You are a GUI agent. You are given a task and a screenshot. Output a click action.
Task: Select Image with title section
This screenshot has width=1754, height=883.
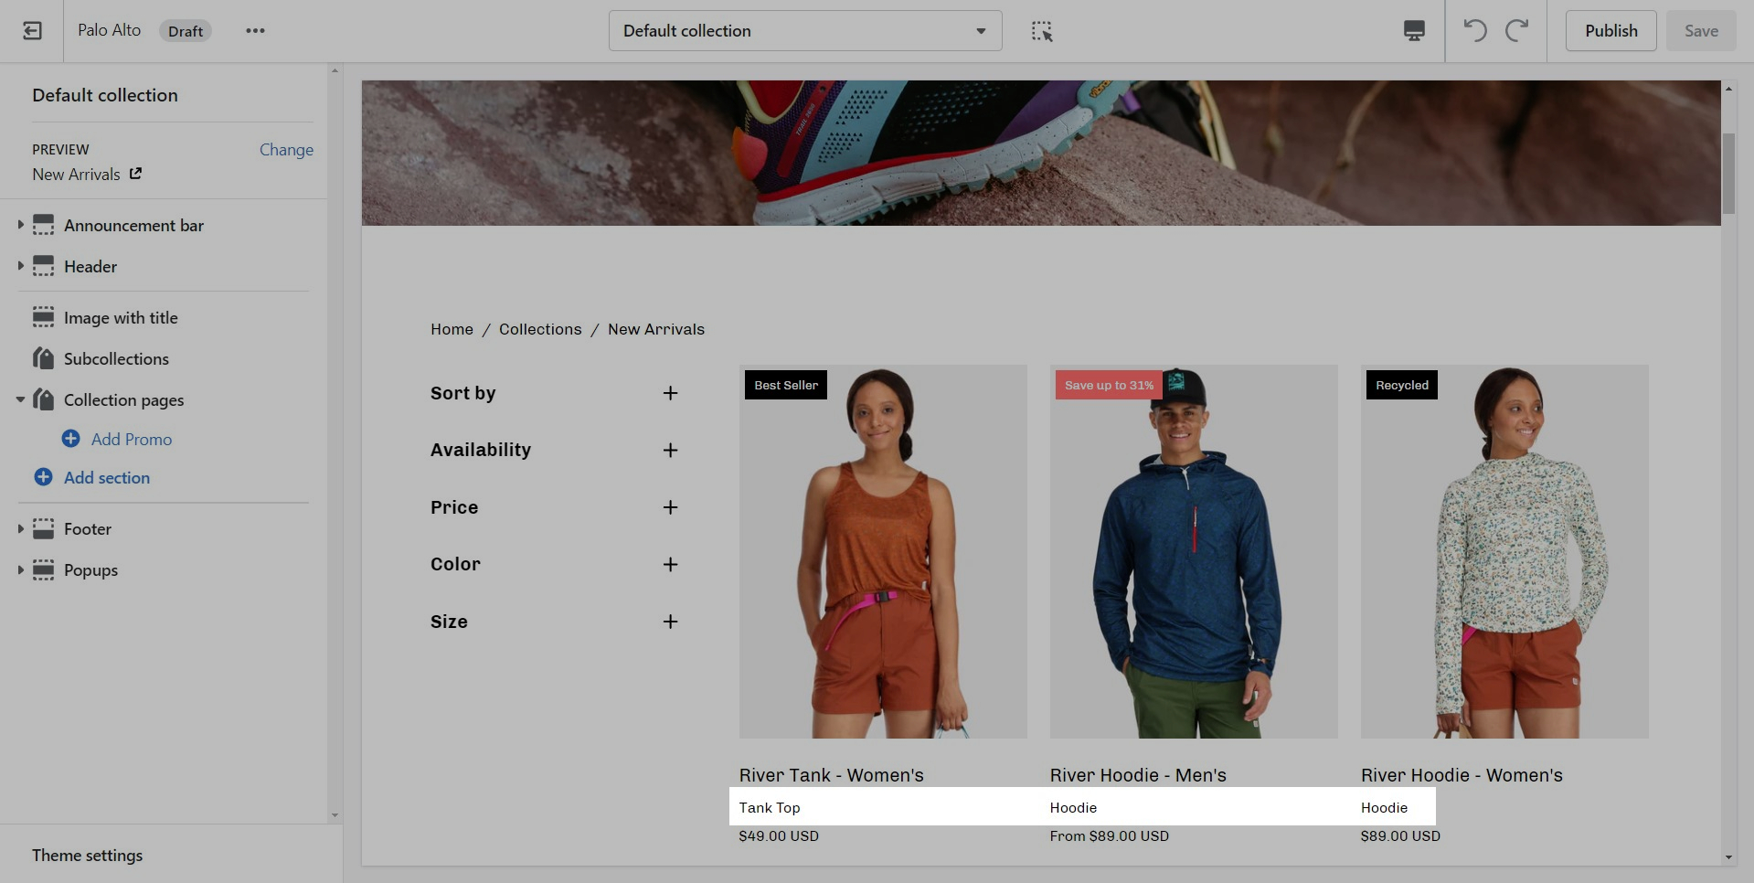pyautogui.click(x=121, y=317)
